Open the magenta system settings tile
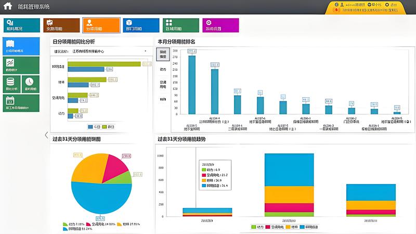416x234 pixels. [220, 25]
